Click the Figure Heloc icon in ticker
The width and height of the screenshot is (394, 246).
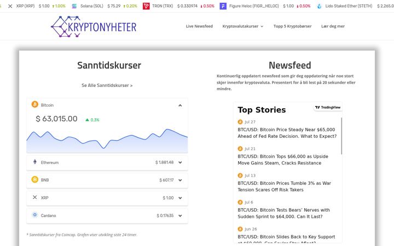coord(223,6)
